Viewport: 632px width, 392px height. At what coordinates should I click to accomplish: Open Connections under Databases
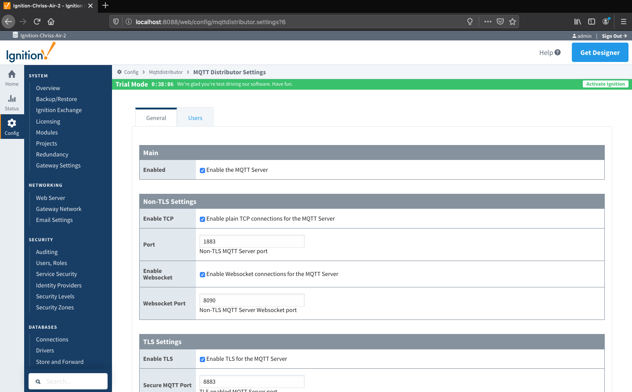point(52,339)
